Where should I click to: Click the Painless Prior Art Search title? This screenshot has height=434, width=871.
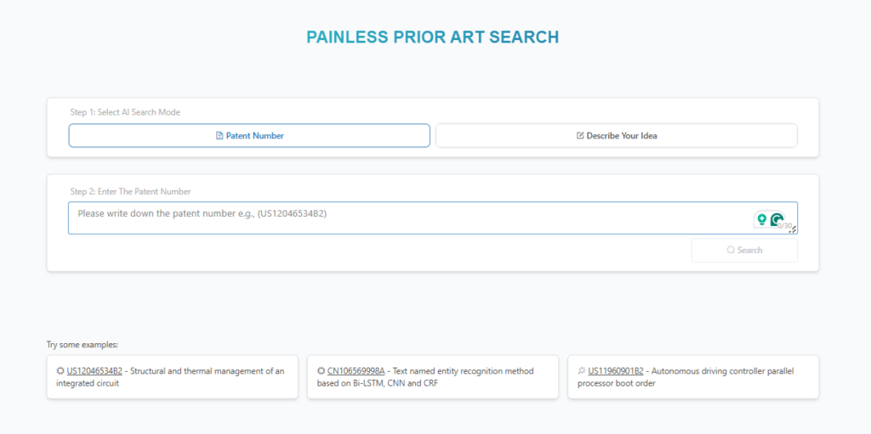(x=433, y=37)
